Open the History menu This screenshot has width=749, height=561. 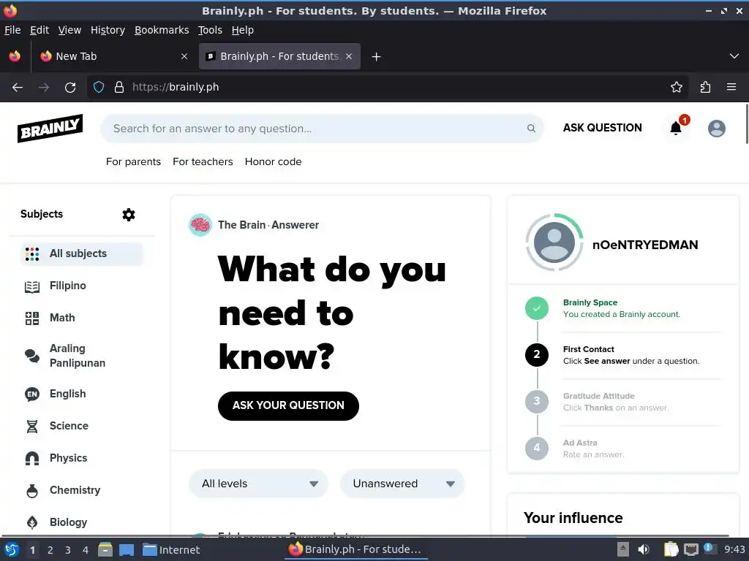pos(108,30)
